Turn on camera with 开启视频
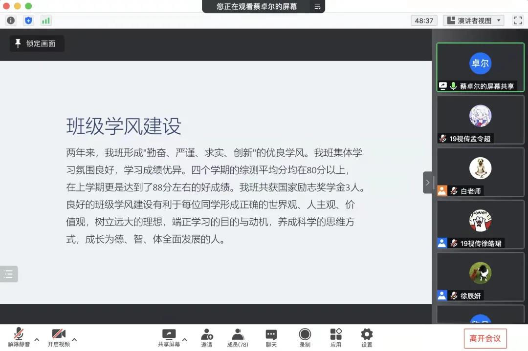 pyautogui.click(x=59, y=337)
